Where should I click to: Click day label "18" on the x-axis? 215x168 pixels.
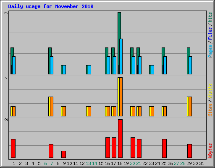coord(120,163)
